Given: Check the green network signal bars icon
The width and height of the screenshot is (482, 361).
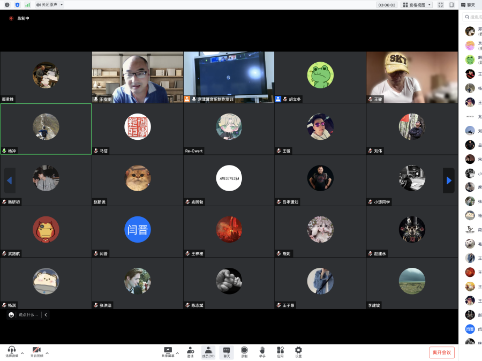Looking at the screenshot, I should click(27, 5).
